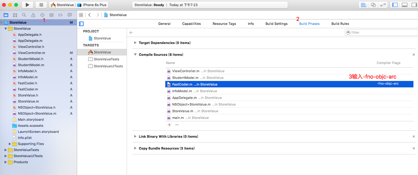Open the Project navigator folder icon
Image resolution: width=418 pixels, height=175 pixels.
[x=6, y=15]
